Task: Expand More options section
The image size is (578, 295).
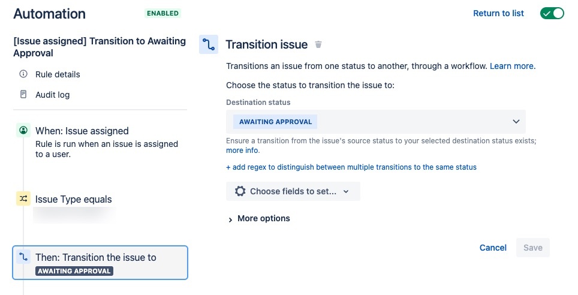Action: point(259,219)
